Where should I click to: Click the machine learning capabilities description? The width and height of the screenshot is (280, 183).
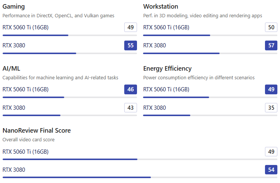coord(60,78)
